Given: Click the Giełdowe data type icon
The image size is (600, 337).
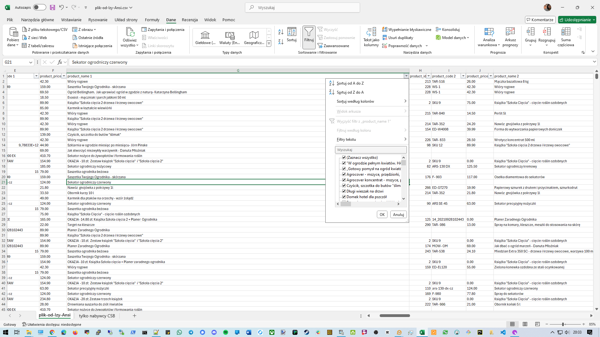Looking at the screenshot, I should pyautogui.click(x=205, y=35).
